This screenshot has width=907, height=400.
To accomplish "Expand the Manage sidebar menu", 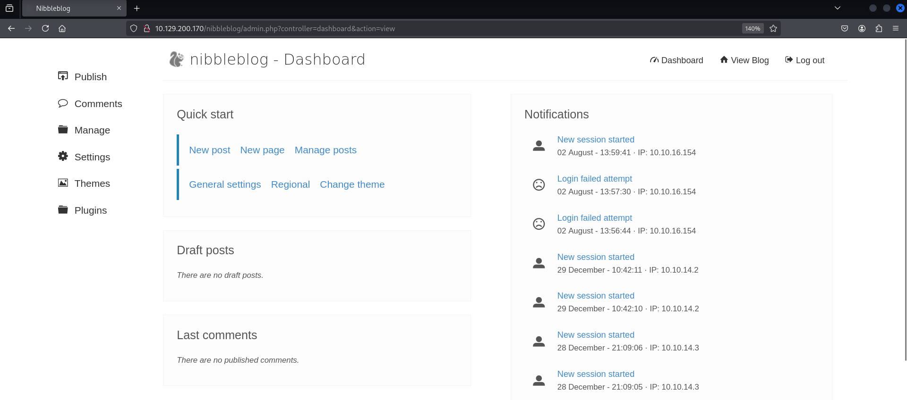I will (92, 130).
